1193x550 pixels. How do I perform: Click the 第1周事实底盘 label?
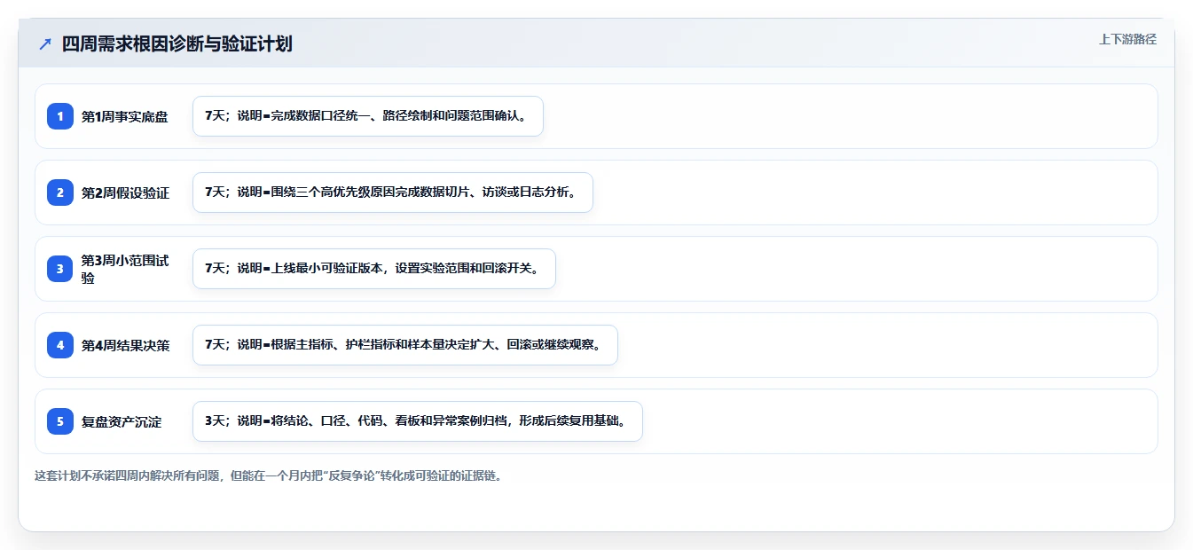click(125, 116)
